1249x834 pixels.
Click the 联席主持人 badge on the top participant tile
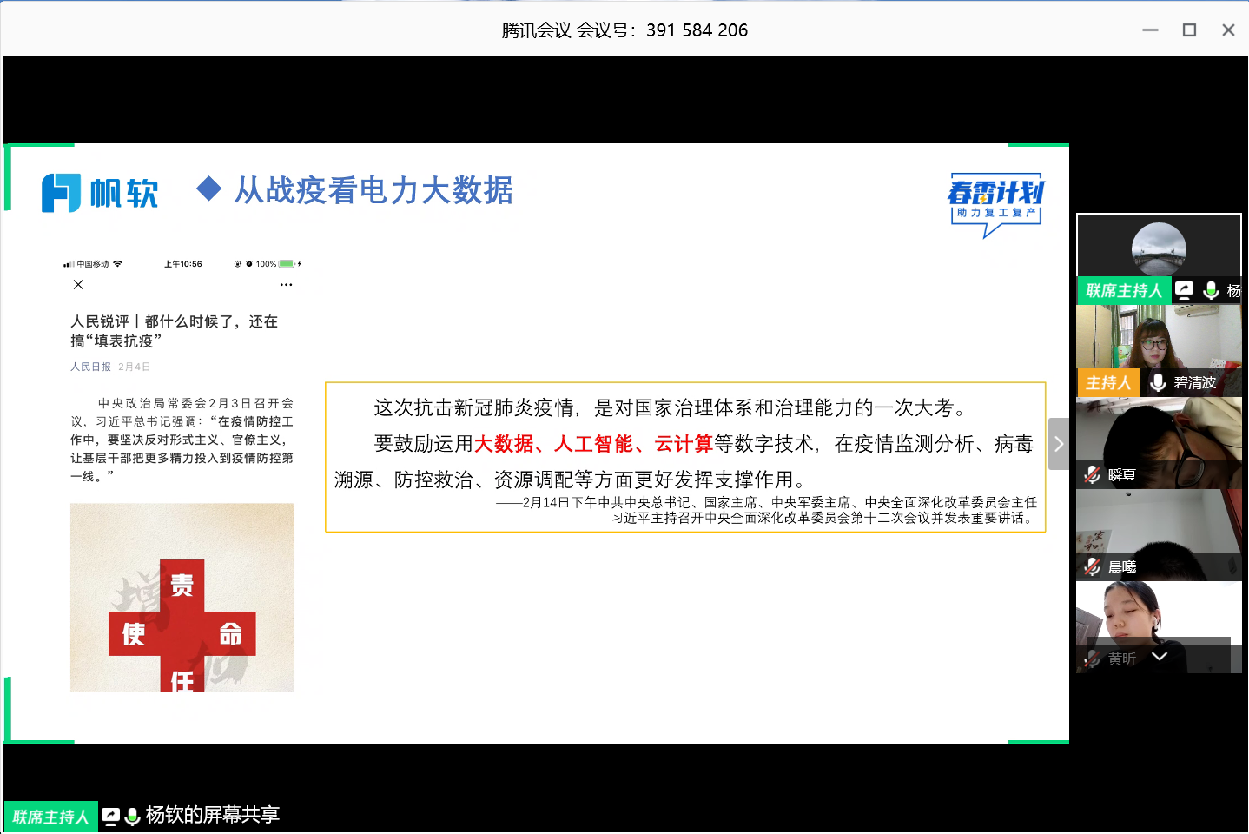click(1123, 290)
